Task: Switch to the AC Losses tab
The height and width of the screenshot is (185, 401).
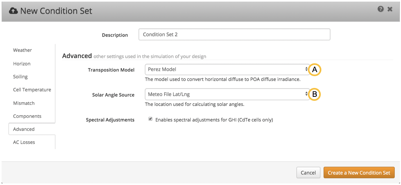Action: [24, 142]
